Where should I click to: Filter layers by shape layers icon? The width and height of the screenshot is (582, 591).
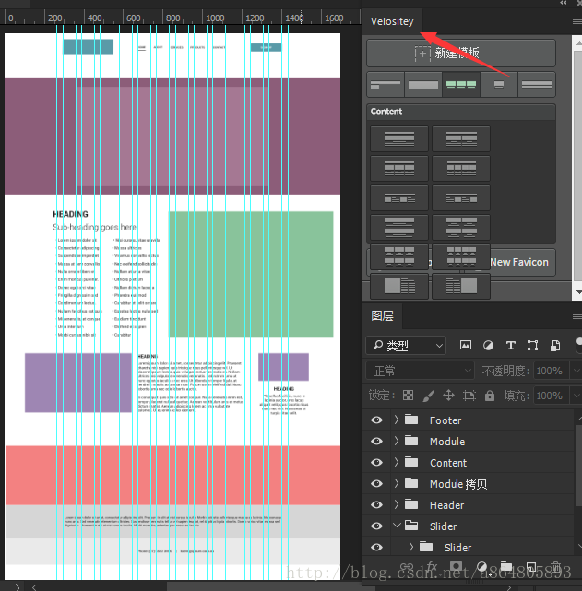(x=532, y=345)
